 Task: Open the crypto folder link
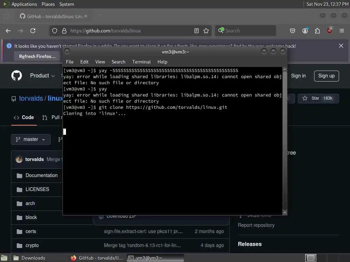tap(32, 245)
